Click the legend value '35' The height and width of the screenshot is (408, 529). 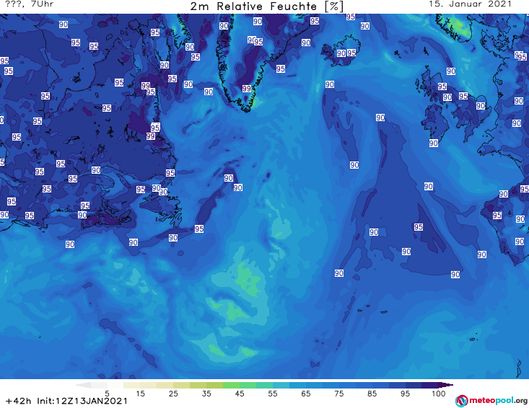(206, 394)
